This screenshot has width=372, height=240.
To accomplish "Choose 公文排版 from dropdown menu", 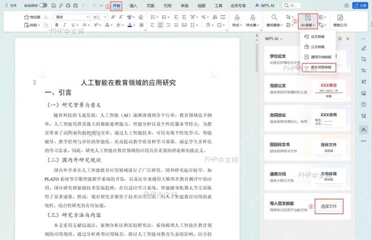I will 318,46.
